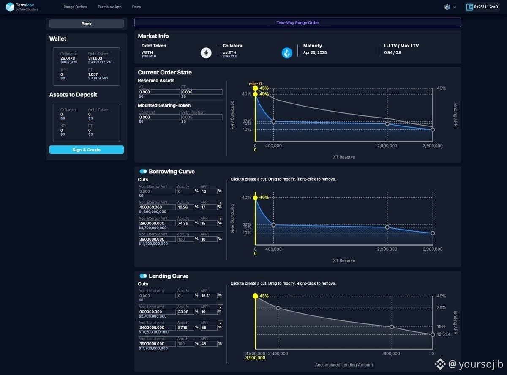Image resolution: width=507 pixels, height=375 pixels.
Task: Click the Reserved Assets XT input field
Action: (x=159, y=92)
